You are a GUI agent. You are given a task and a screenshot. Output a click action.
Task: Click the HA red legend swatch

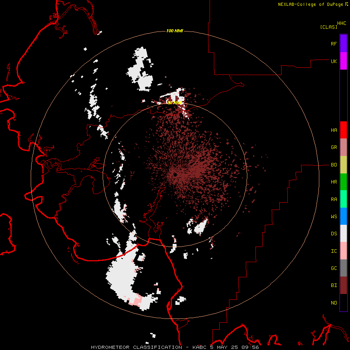pos(343,130)
